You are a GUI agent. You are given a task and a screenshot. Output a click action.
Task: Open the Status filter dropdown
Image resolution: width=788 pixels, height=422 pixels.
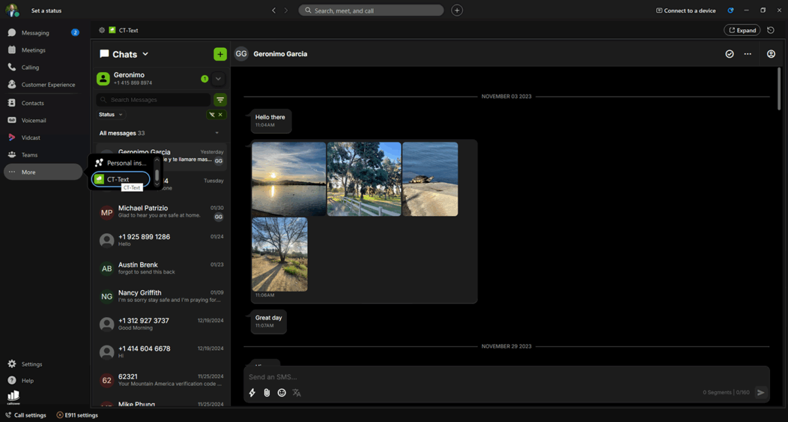pos(110,115)
